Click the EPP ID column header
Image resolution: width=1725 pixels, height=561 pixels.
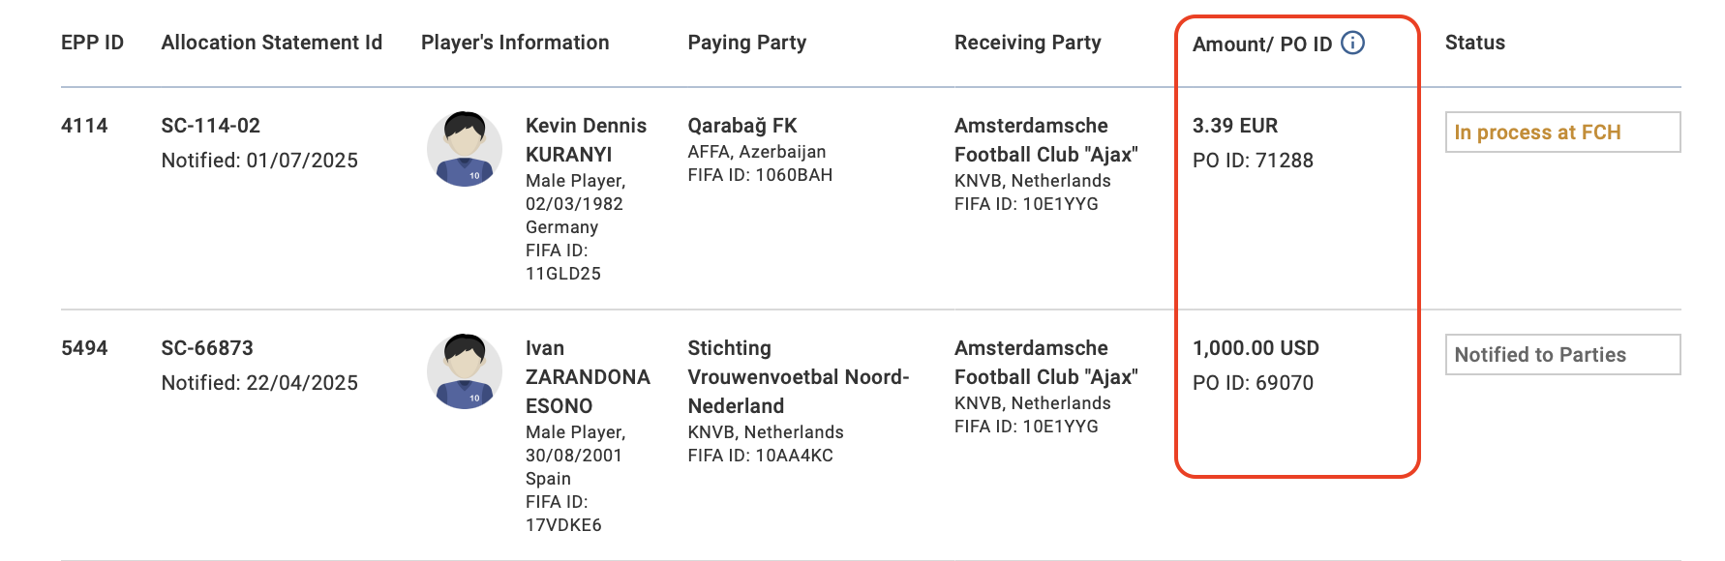point(92,43)
